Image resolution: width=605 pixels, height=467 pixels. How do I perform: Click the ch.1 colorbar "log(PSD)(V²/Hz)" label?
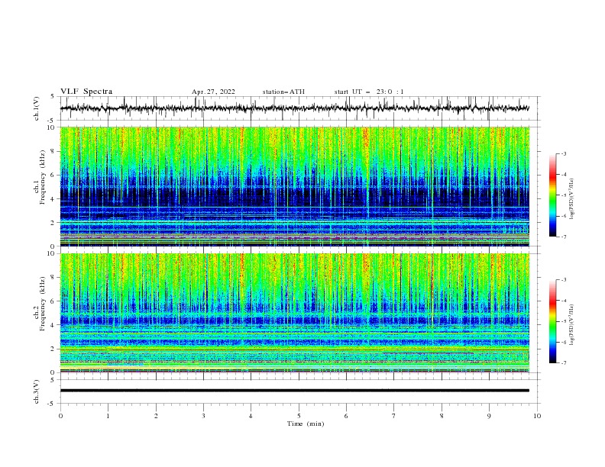(571, 199)
